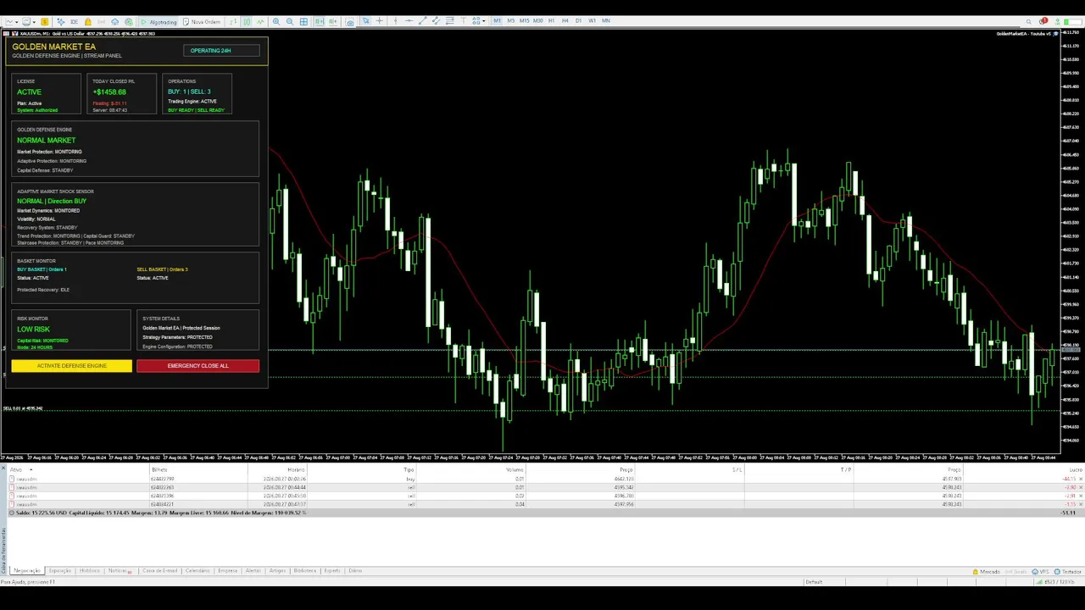Viewport: 1085px width, 610px height.
Task: Click the zoom out magnifier icon
Action: pyautogui.click(x=290, y=21)
